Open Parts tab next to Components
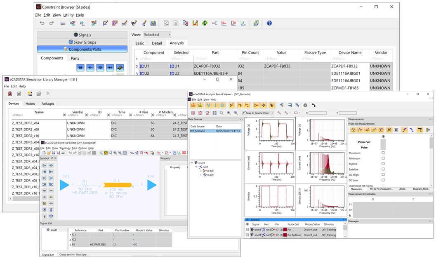436x259 pixels. click(75, 59)
